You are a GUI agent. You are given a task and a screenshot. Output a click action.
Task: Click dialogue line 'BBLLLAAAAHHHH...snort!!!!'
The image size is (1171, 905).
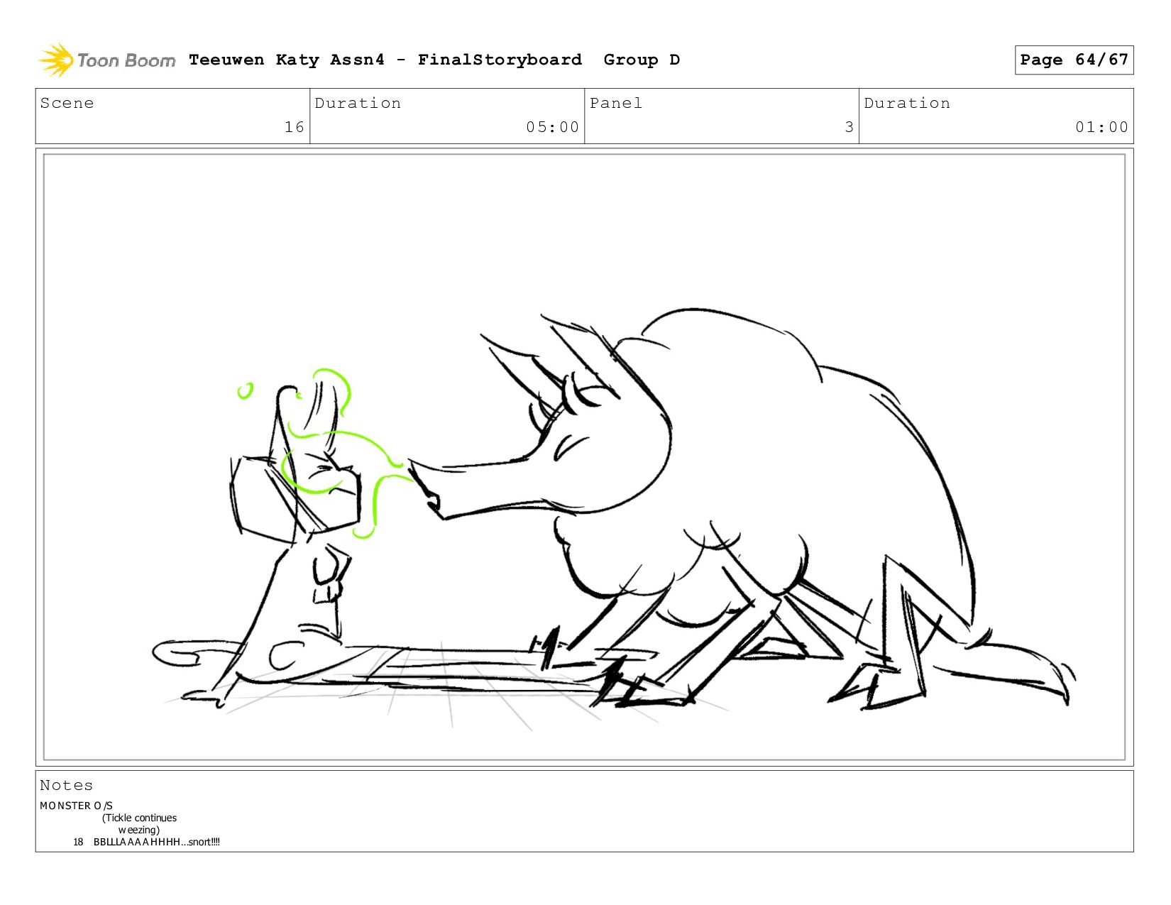(157, 842)
